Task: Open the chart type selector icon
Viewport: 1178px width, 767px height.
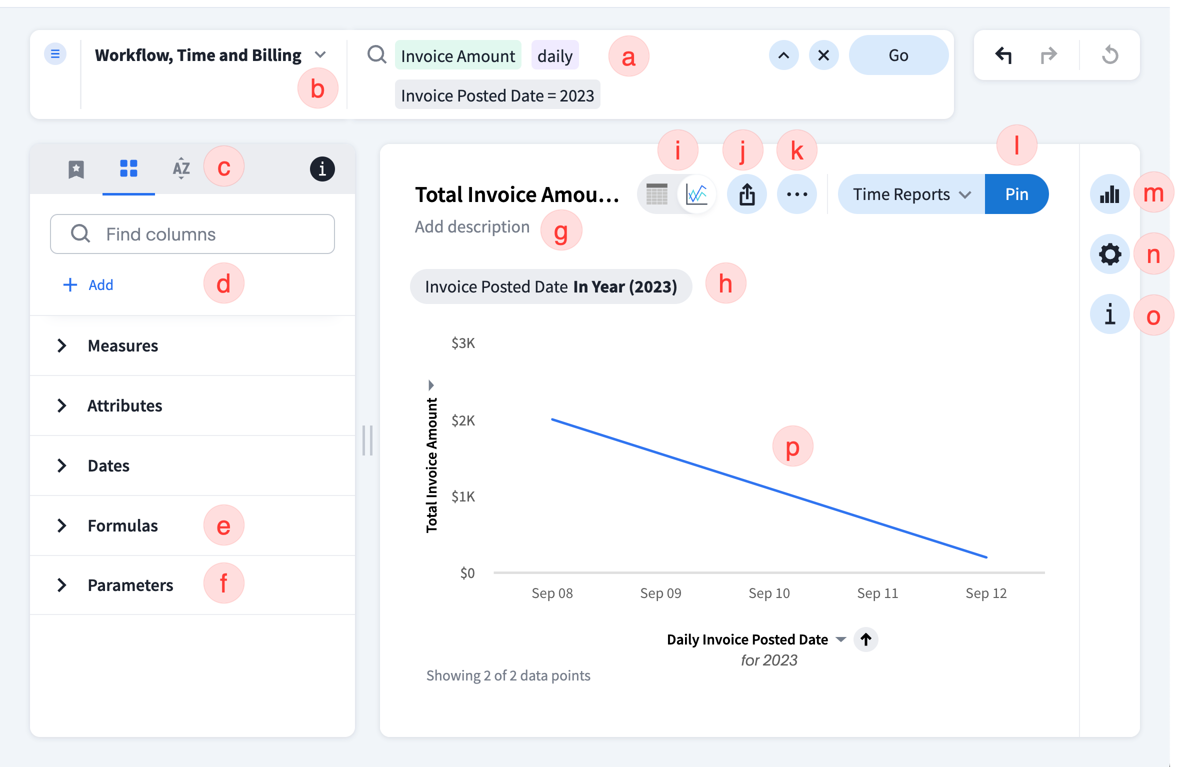Action: click(1109, 194)
